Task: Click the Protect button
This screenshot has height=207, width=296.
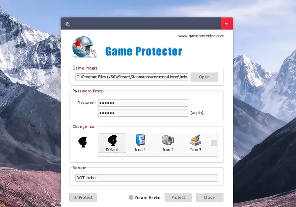Action: pos(178,197)
